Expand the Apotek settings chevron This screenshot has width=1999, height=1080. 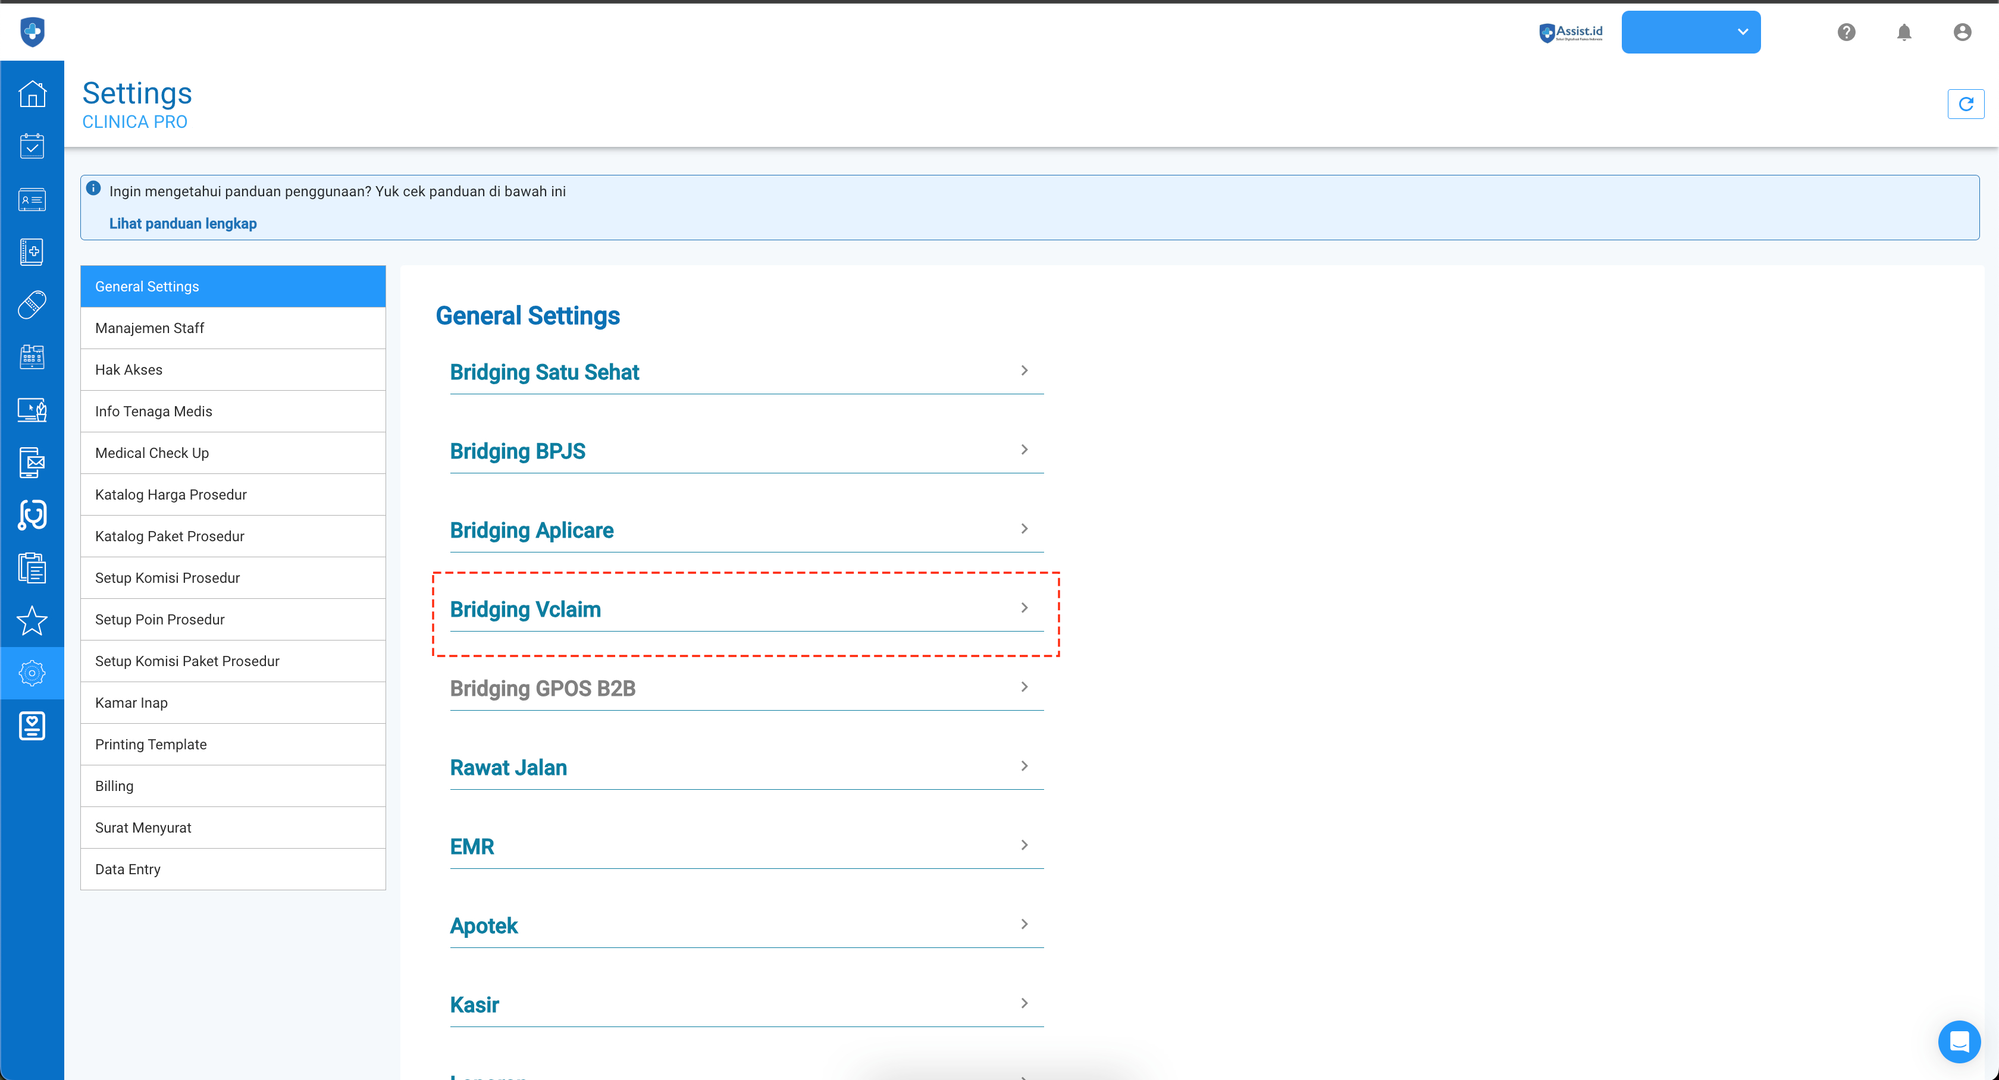[x=1023, y=924]
